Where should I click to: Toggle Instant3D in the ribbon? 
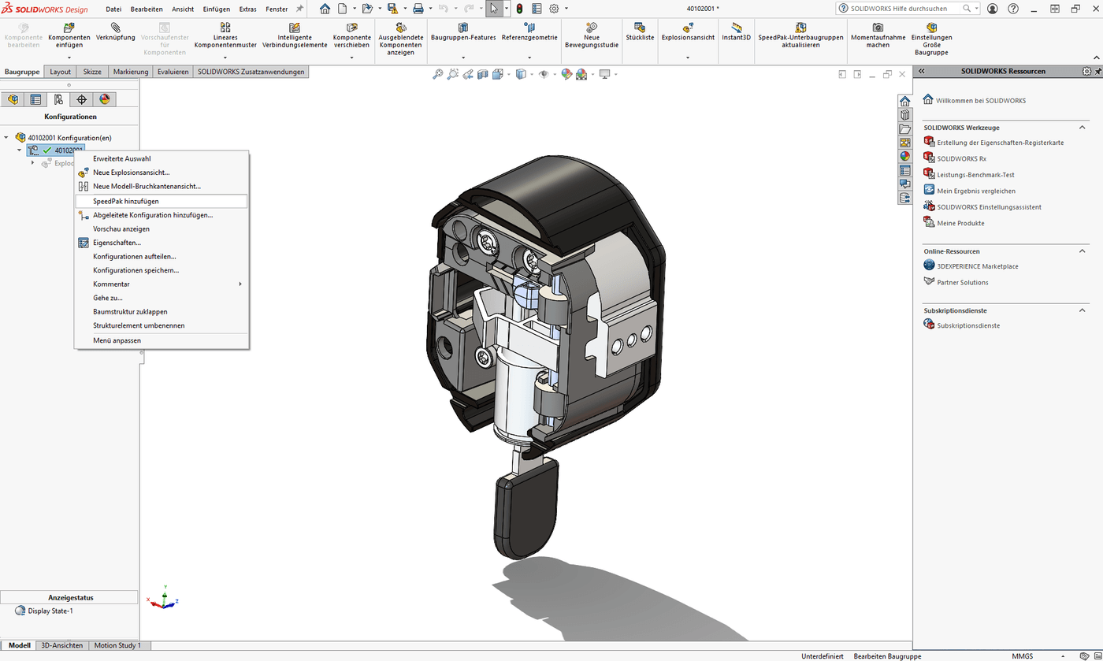pyautogui.click(x=737, y=32)
